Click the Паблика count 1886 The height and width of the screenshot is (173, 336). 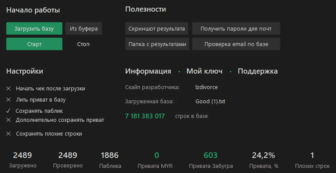click(x=110, y=155)
